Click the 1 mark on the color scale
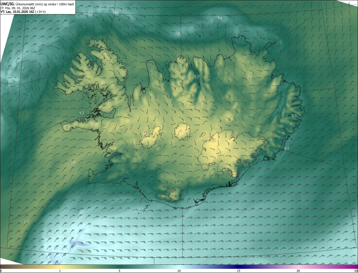358x273 pixels. point(60,271)
